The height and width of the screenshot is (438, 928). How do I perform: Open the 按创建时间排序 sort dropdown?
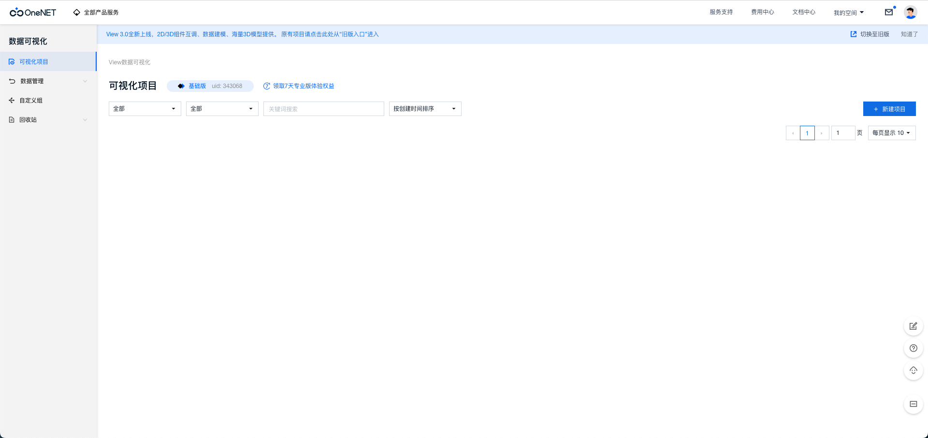(425, 109)
